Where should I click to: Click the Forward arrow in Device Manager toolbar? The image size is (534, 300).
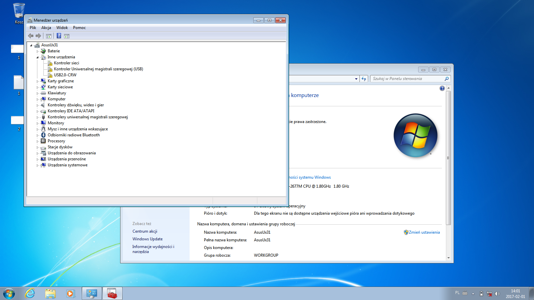tap(38, 36)
